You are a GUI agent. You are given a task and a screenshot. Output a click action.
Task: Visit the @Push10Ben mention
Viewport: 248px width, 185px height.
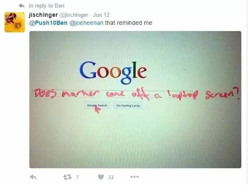pos(48,23)
